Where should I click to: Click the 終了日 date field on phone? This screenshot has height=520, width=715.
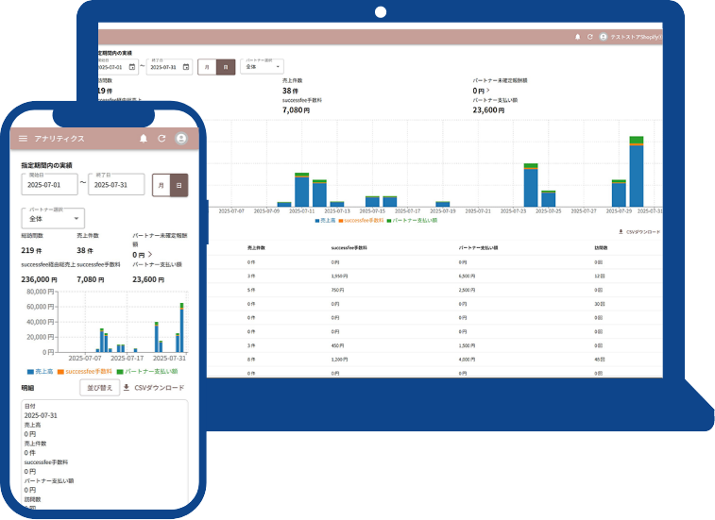click(116, 184)
